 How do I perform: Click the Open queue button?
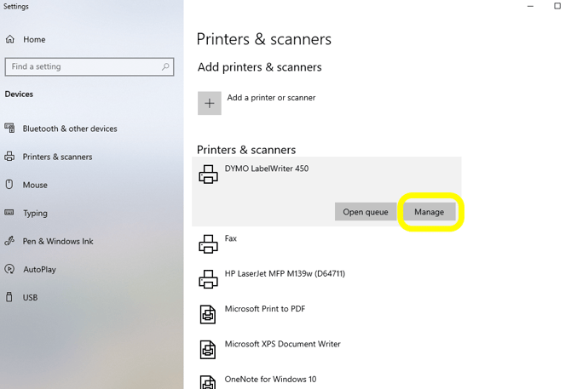coord(366,212)
